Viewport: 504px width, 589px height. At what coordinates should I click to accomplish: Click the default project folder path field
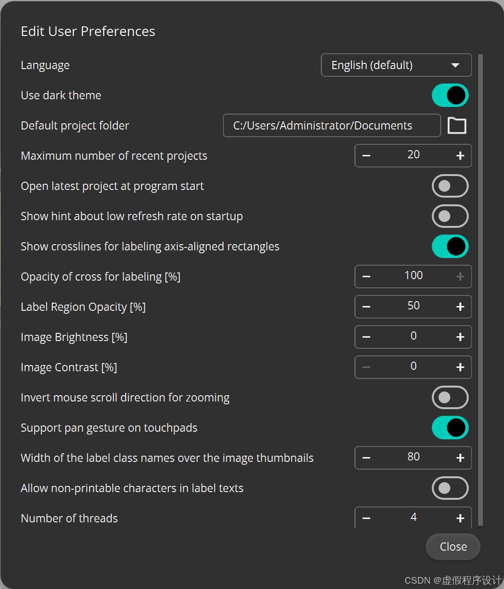[331, 125]
